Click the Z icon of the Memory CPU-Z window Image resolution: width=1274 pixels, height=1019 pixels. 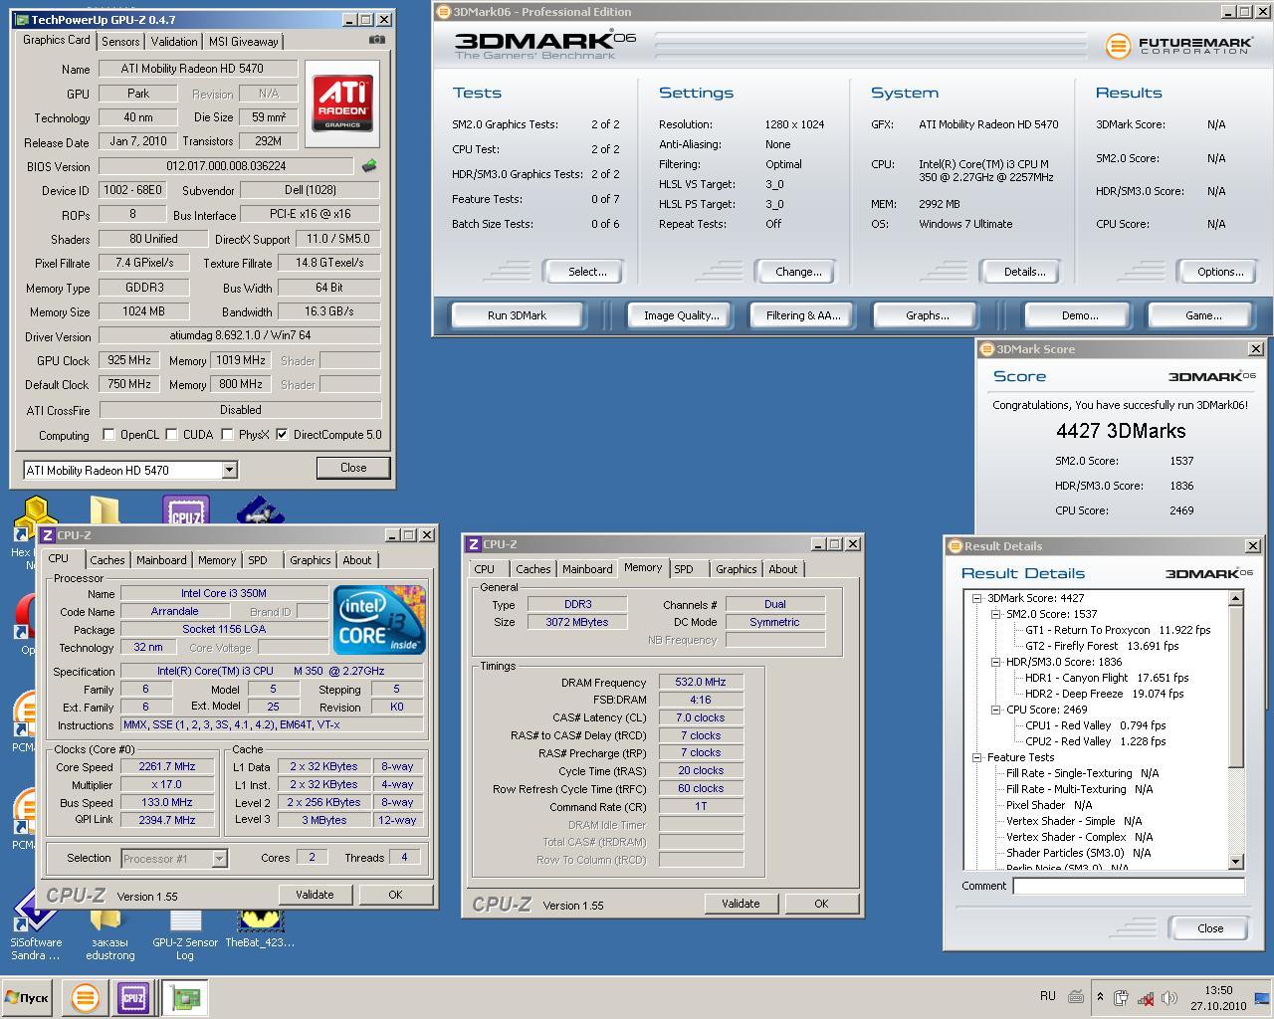click(x=473, y=544)
